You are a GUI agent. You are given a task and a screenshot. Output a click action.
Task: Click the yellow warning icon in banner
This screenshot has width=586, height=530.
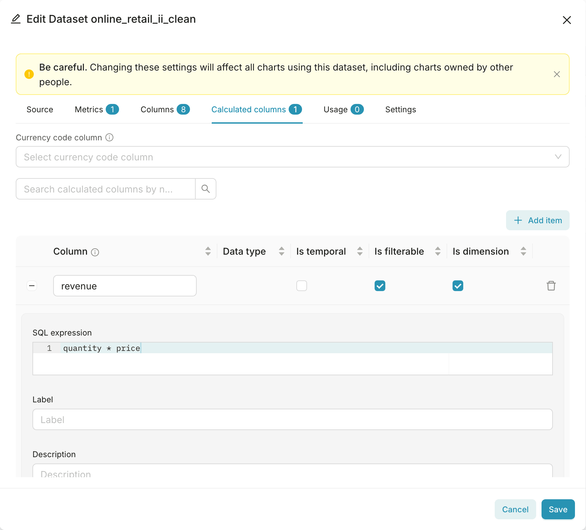(29, 74)
